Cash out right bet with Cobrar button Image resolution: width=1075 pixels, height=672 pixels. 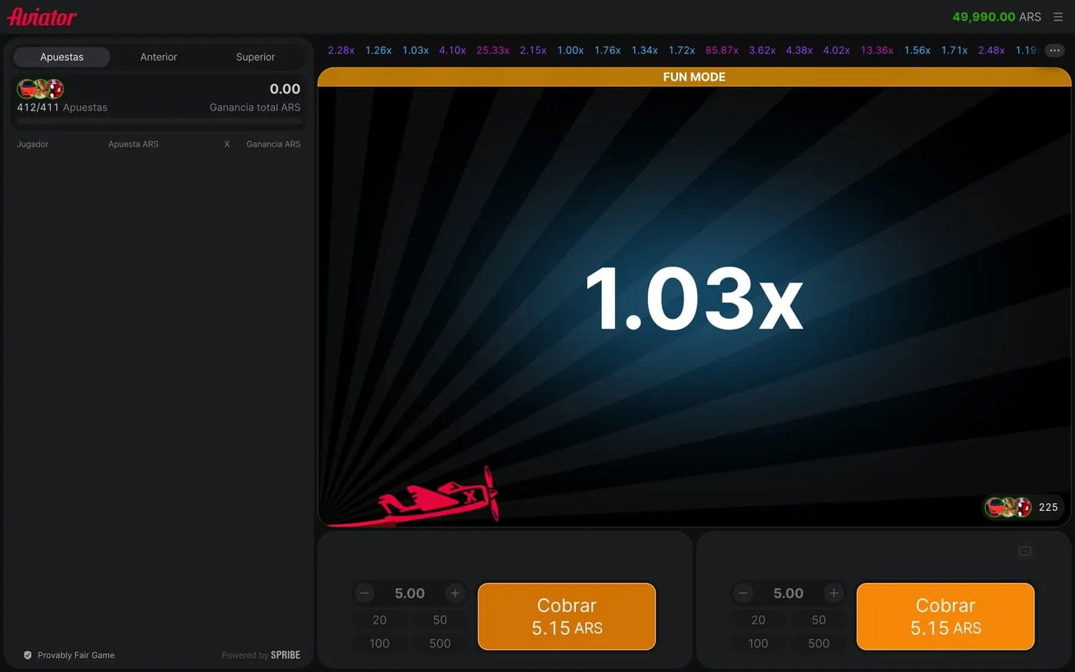coord(945,617)
